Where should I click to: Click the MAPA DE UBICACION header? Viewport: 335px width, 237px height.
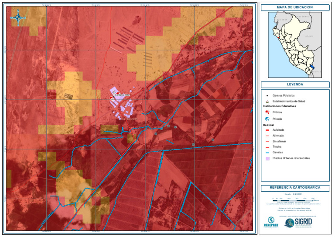[x=295, y=7]
